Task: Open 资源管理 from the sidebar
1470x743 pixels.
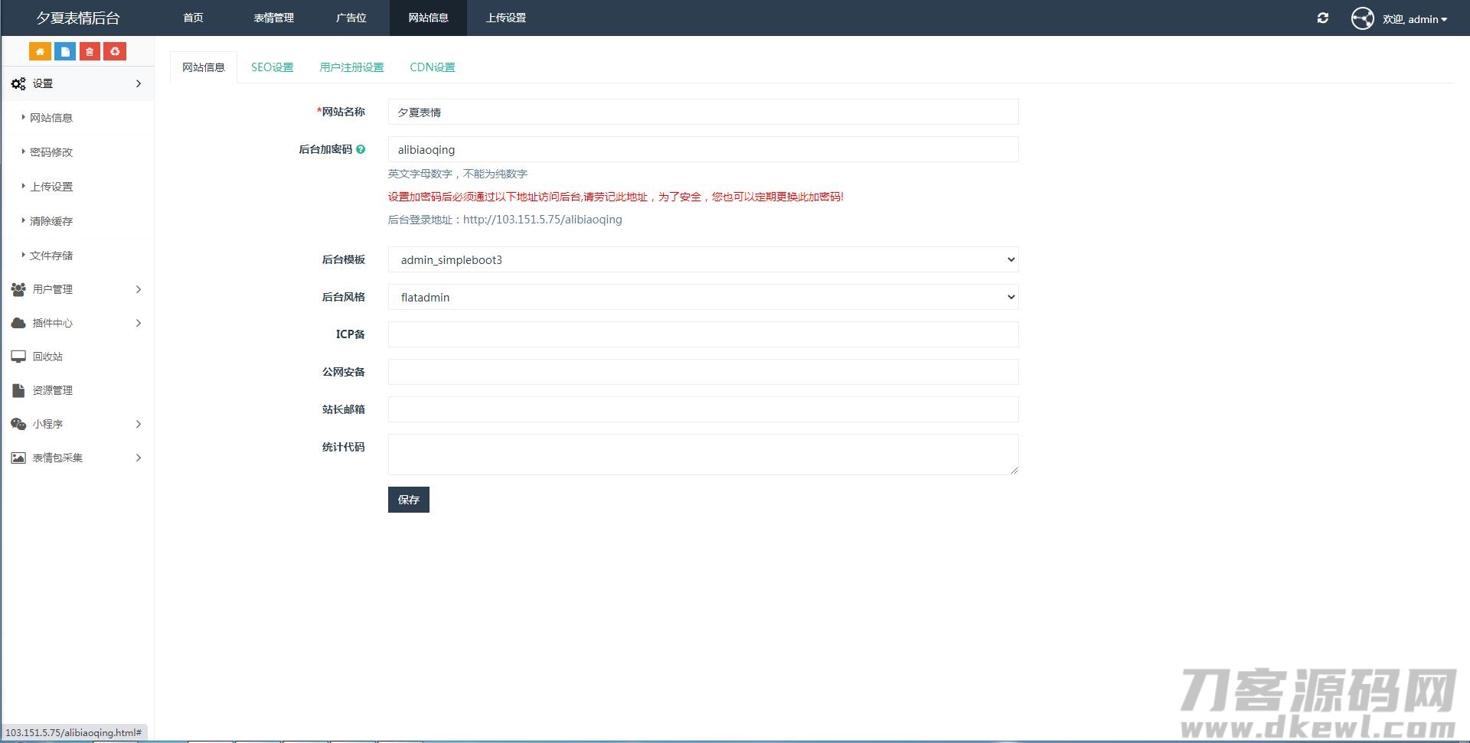Action: click(52, 390)
